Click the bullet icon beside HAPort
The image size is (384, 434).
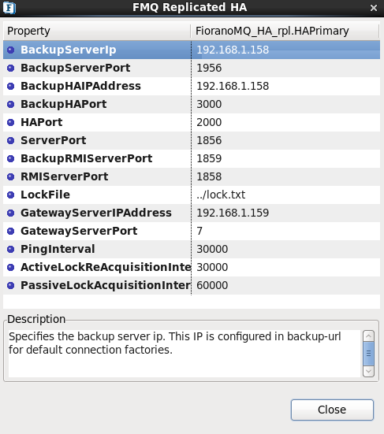(x=11, y=122)
